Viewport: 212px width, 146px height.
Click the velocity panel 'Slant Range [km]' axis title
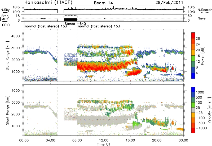pyautogui.click(x=7, y=110)
